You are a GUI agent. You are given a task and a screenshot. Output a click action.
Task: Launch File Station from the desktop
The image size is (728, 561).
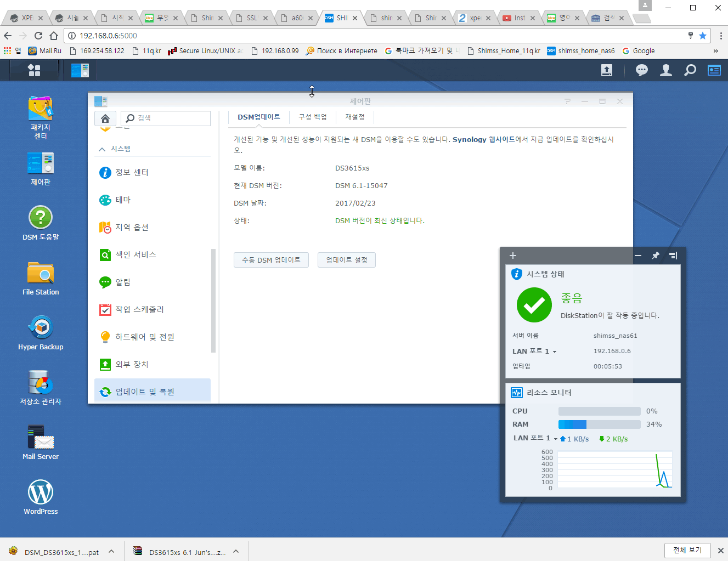click(41, 278)
